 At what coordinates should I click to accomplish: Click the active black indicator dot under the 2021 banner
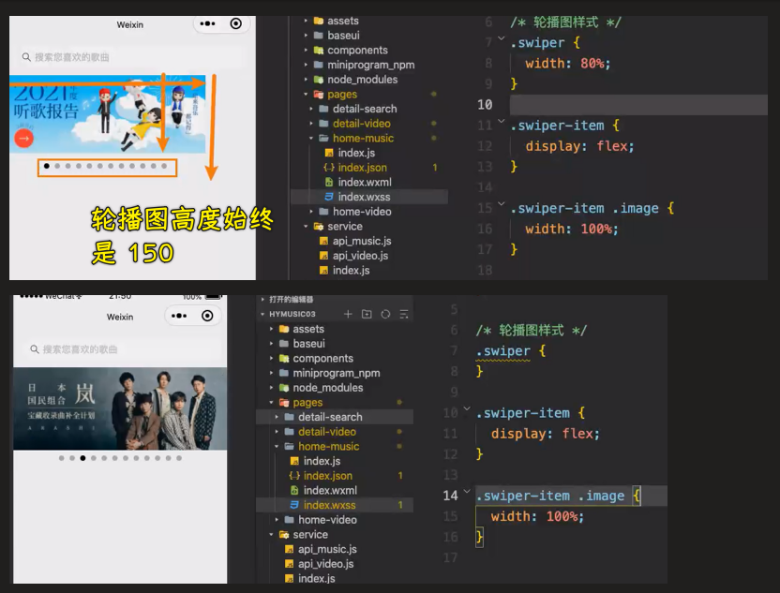point(46,166)
